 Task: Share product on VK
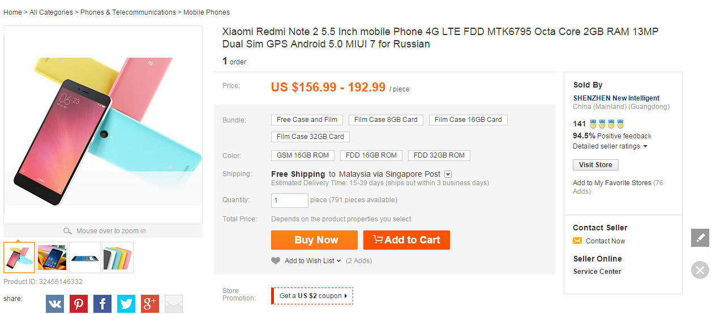click(55, 304)
